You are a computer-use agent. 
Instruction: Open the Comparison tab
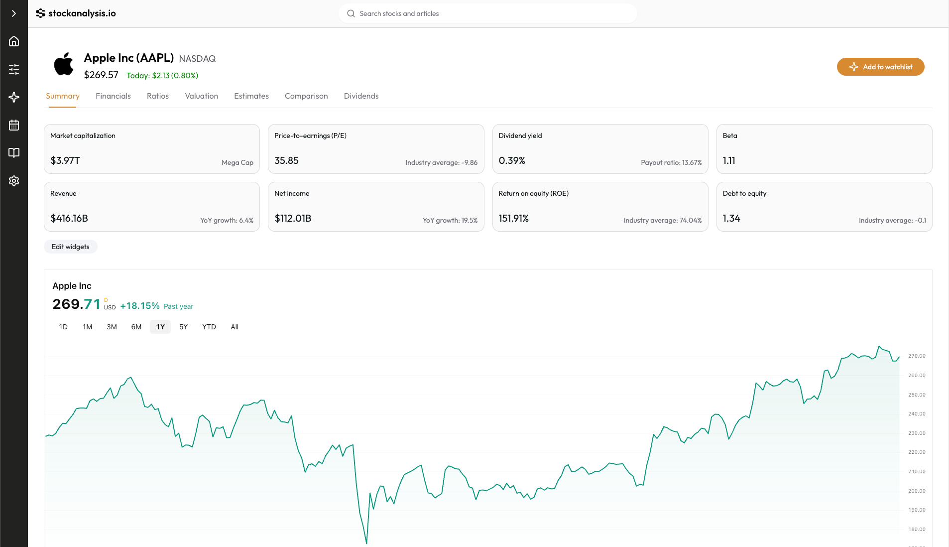click(x=306, y=96)
